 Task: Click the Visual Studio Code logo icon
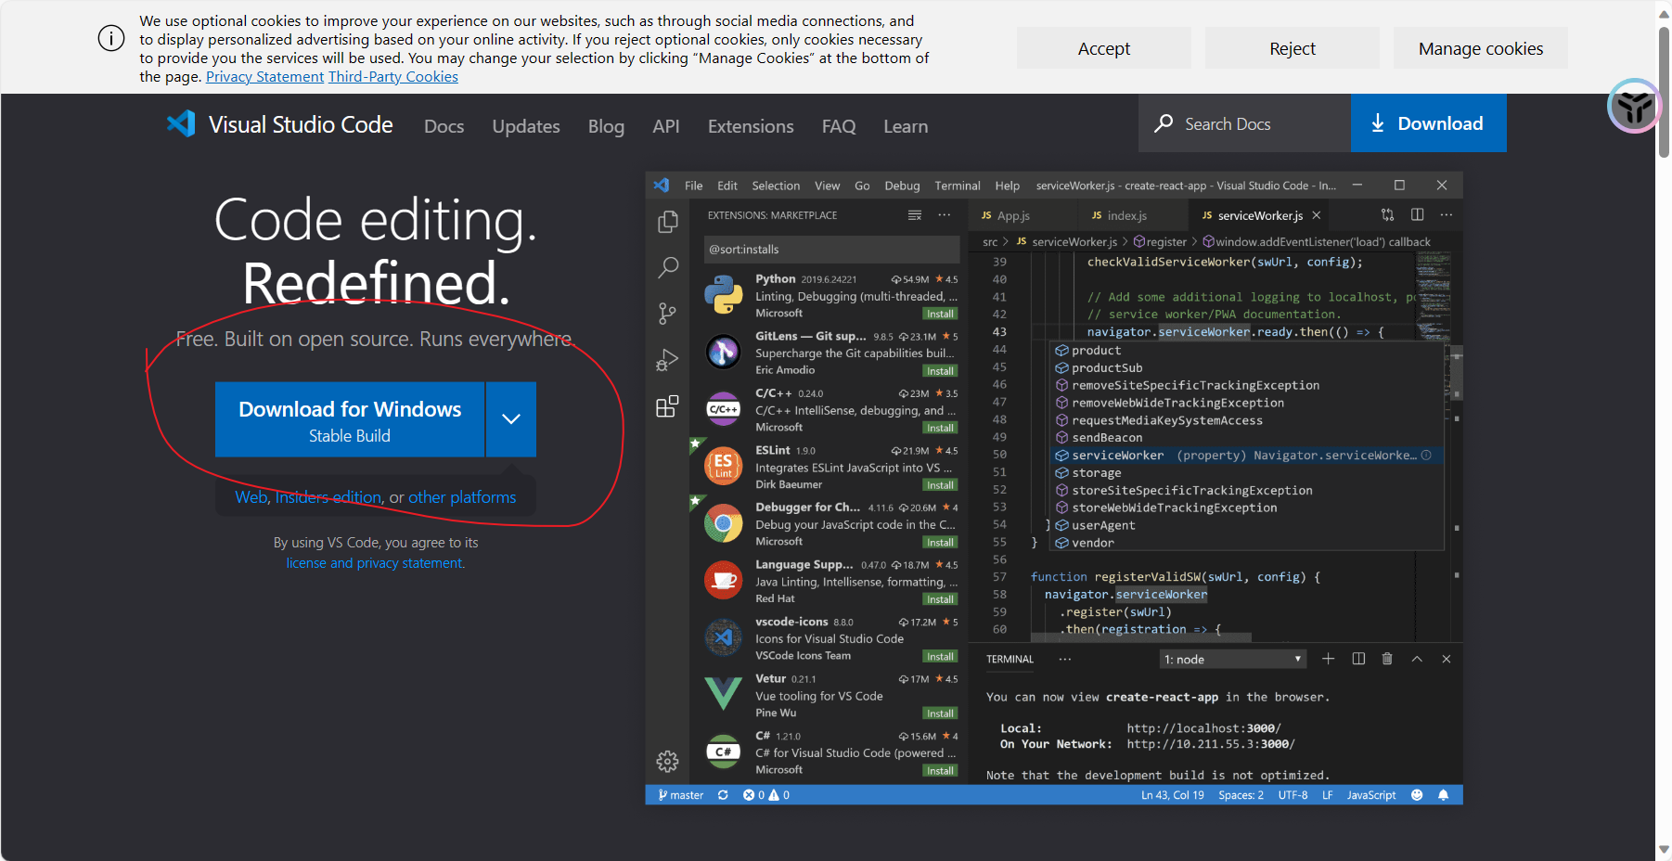(x=181, y=123)
